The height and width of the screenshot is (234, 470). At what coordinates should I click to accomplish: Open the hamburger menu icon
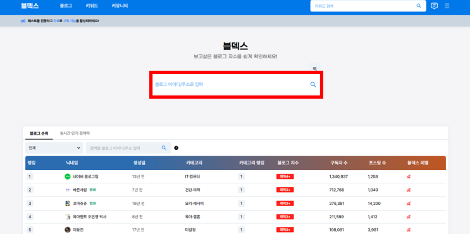pos(447,6)
